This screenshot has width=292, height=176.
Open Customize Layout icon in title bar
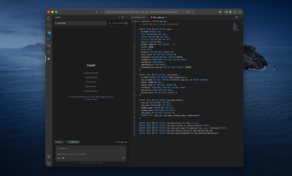[x=226, y=12]
